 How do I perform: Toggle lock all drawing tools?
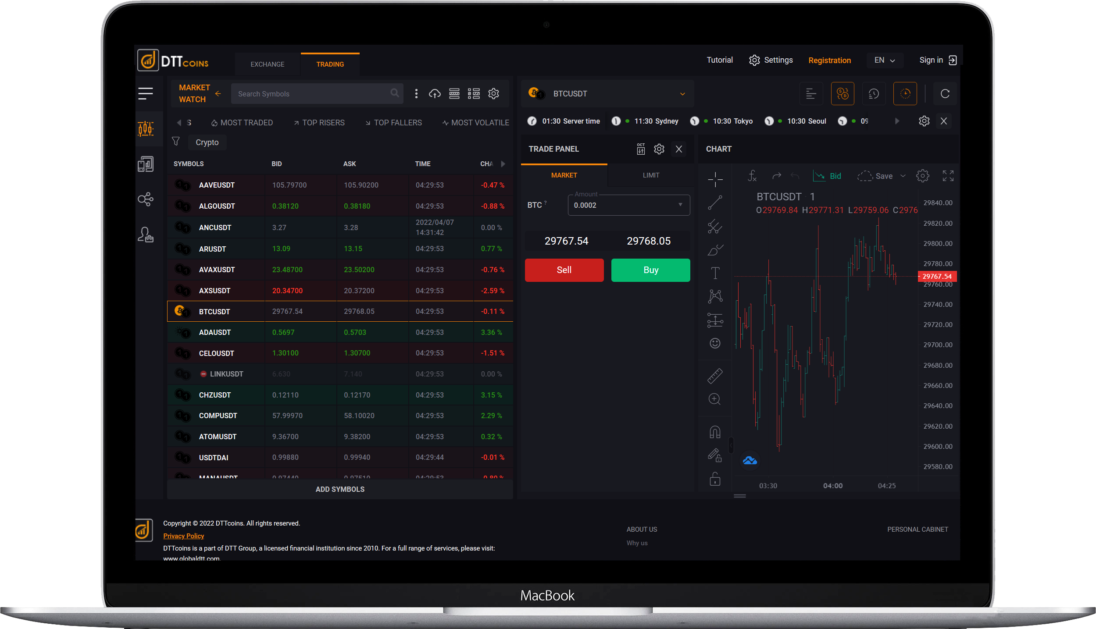click(715, 479)
